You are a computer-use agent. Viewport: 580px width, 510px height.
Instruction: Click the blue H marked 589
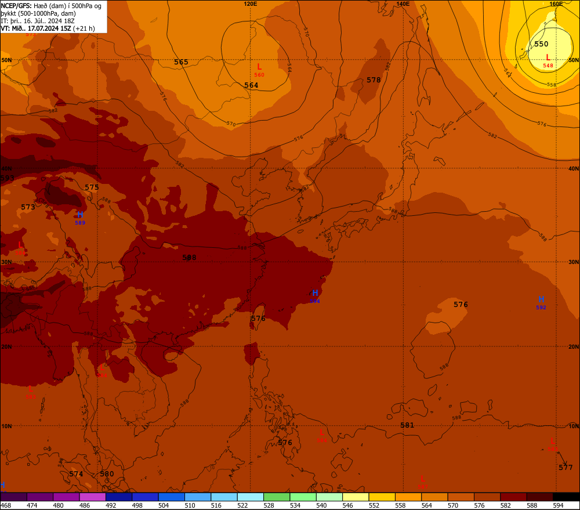point(80,214)
